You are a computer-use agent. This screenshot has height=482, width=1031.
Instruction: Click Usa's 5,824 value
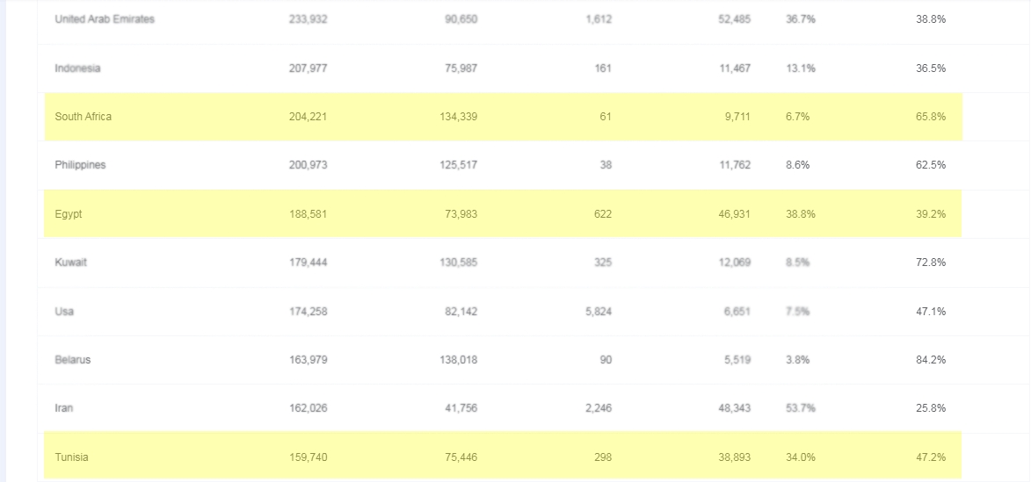pos(599,312)
